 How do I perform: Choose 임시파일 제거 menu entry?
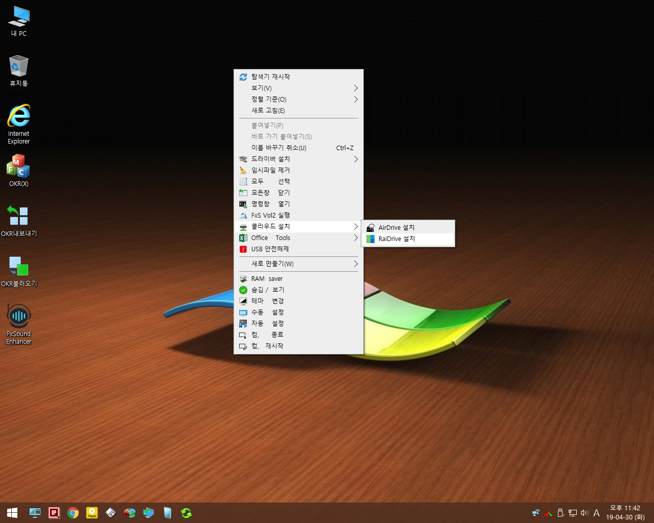pyautogui.click(x=298, y=170)
